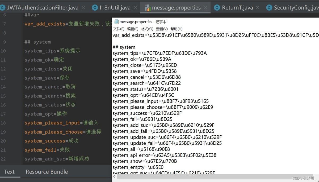This screenshot has height=182, width=319.
Task: Click the class icon on ReturnT.java tab
Action: tap(217, 8)
